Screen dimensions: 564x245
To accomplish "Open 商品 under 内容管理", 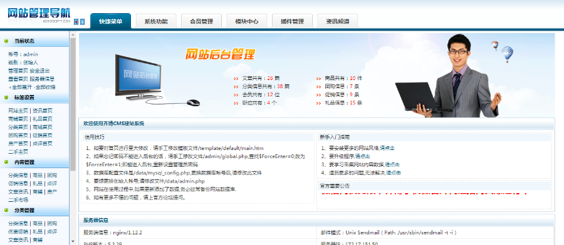I will (38, 176).
